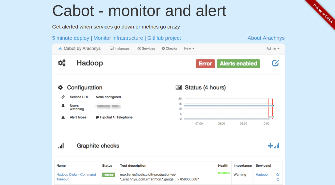Image resolution: width=335 pixels, height=185 pixels.
Task: Click the Status chart icon
Action: coord(179,87)
